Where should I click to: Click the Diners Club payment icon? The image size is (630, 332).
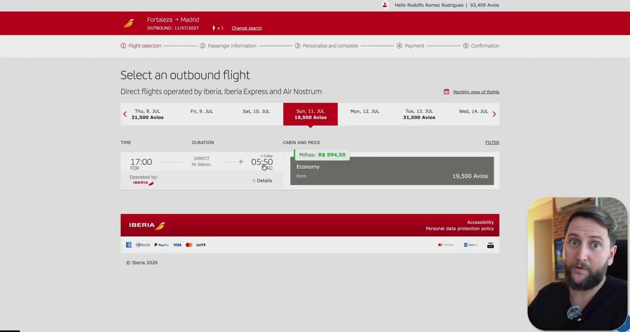[x=143, y=245]
